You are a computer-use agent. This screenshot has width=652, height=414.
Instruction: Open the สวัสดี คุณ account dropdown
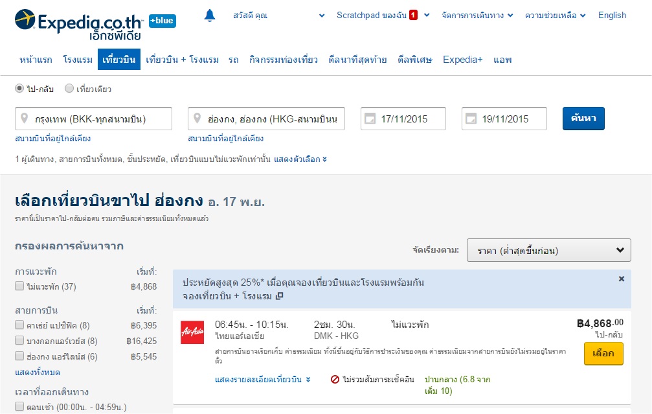click(278, 16)
